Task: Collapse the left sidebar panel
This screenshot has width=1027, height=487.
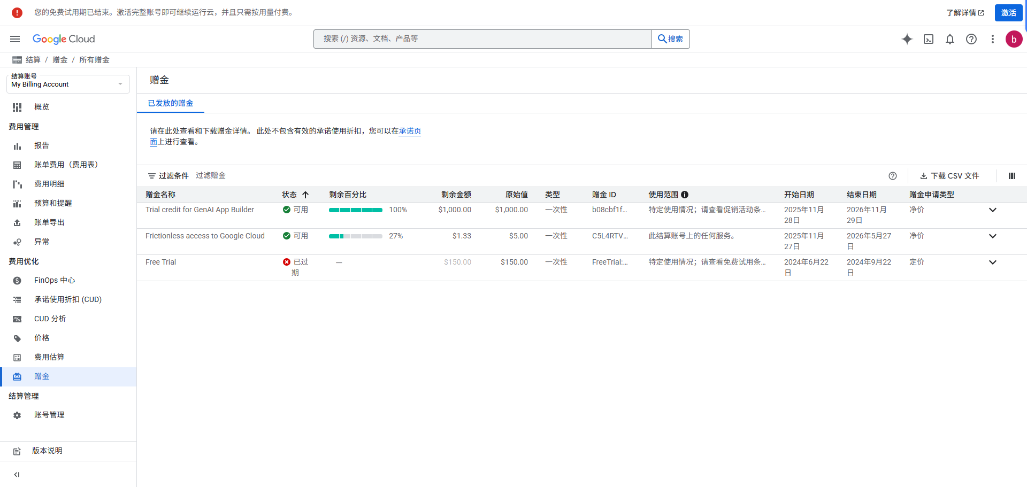Action: point(17,475)
